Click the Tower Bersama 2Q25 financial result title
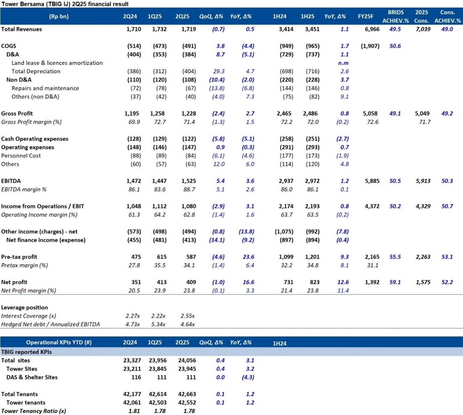The height and width of the screenshot is (415, 463). (65, 4)
